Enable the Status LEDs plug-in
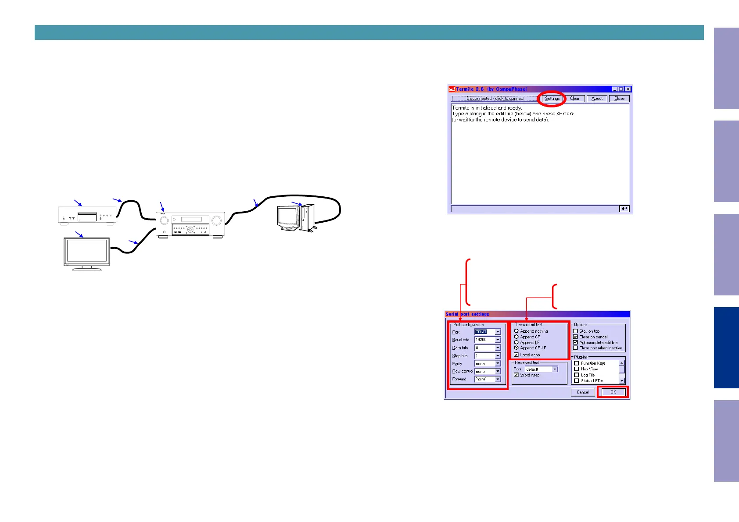The width and height of the screenshot is (739, 522). (x=577, y=380)
